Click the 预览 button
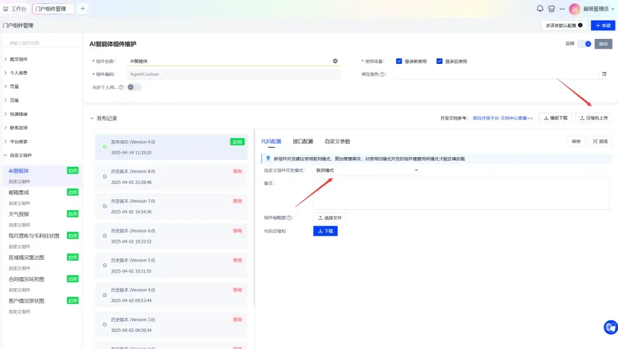618x349 pixels. pyautogui.click(x=600, y=141)
